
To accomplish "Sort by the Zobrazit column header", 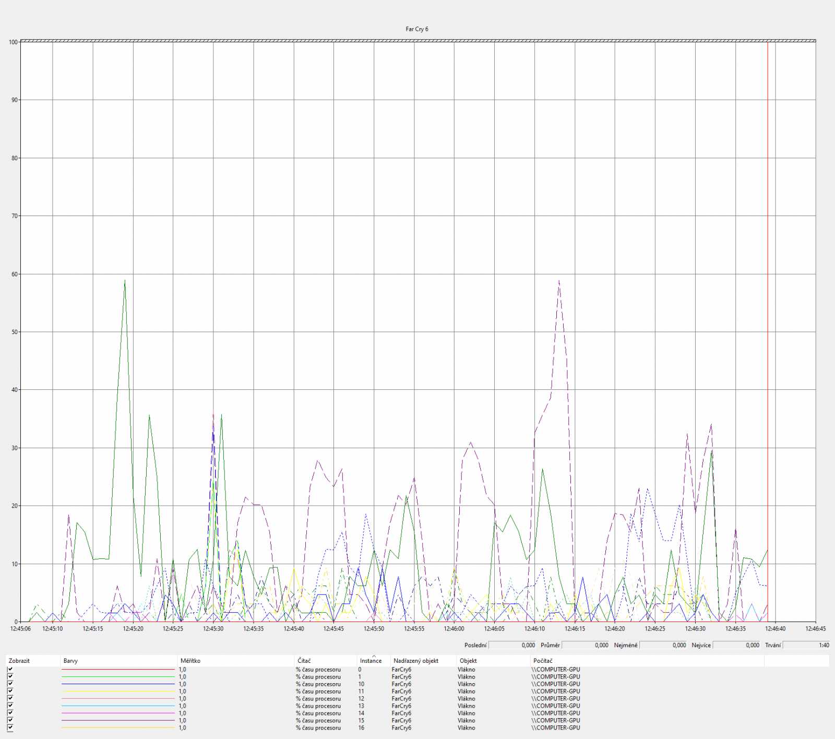I will (x=33, y=661).
